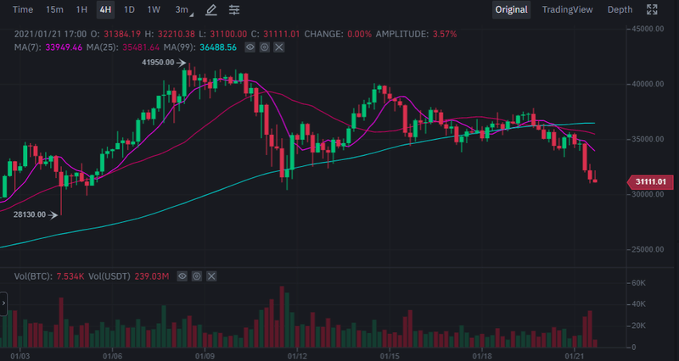This screenshot has width=679, height=361.
Task: Open the 3m interval dropdown
Action: coord(183,10)
